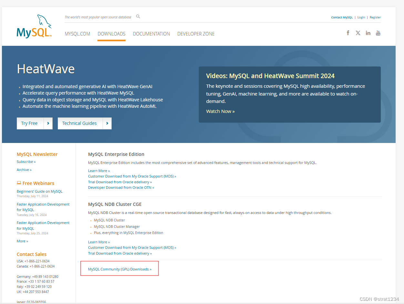Viewport: 404px width, 304px height.
Task: Click the Try Free button
Action: click(x=35, y=123)
